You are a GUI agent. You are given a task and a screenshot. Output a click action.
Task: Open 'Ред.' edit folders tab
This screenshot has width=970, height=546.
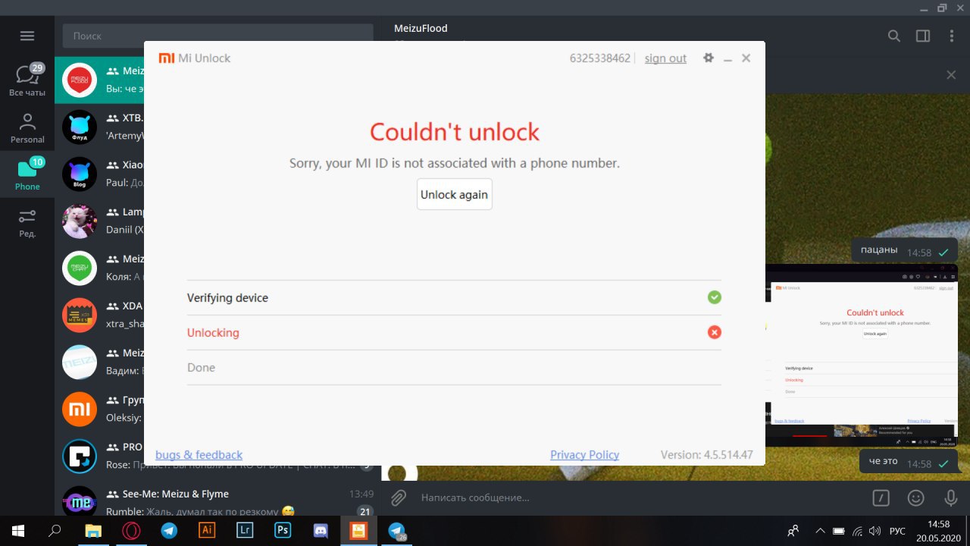(x=27, y=221)
